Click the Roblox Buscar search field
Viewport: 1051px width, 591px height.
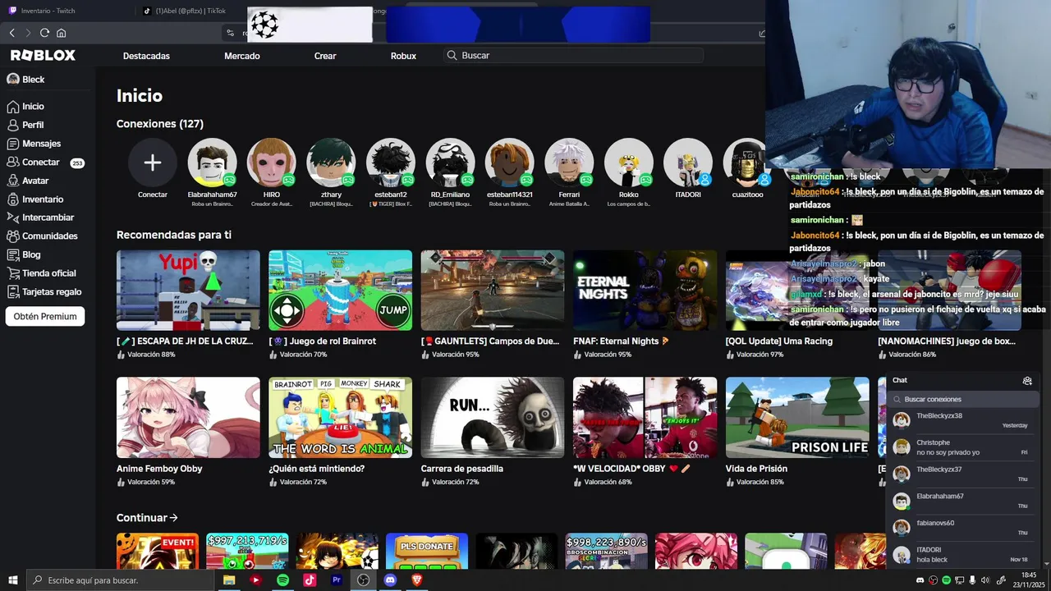click(x=573, y=56)
